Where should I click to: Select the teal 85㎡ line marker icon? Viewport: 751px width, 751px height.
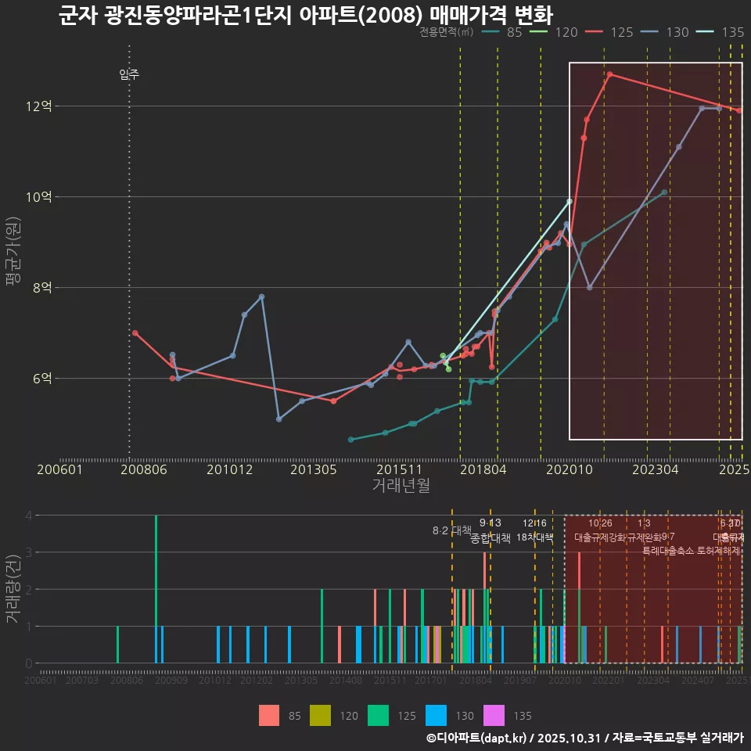pos(489,33)
